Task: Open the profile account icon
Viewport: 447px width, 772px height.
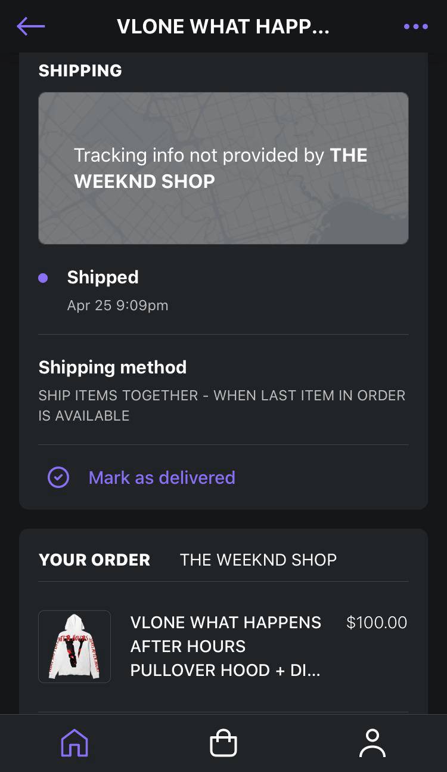Action: (373, 743)
